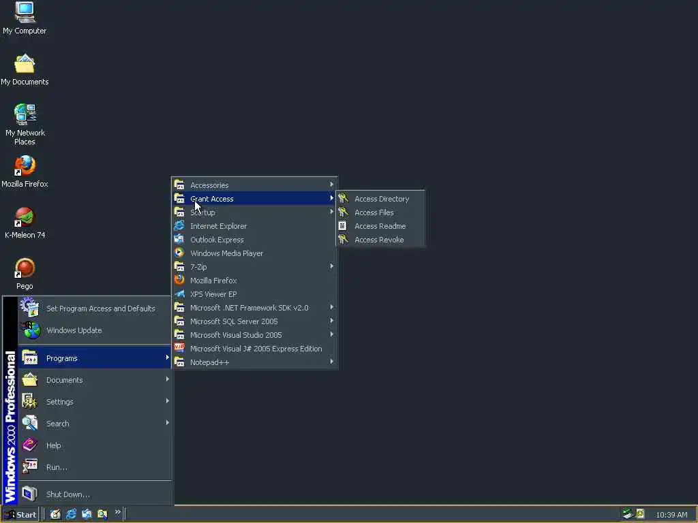Click the folder search icon in quick launch

[102, 515]
